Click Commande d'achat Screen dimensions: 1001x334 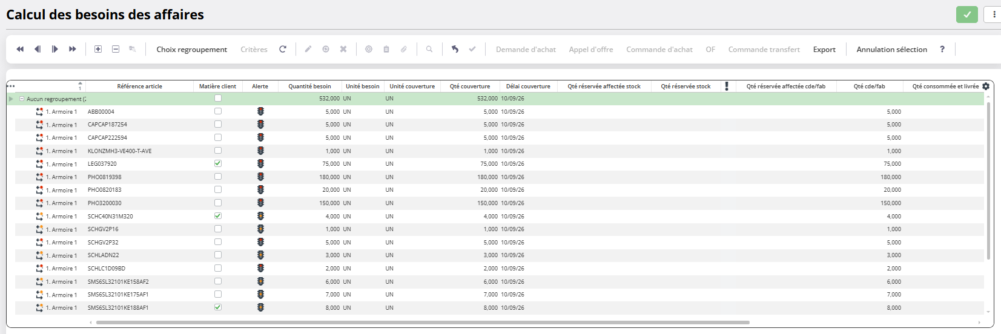click(659, 50)
